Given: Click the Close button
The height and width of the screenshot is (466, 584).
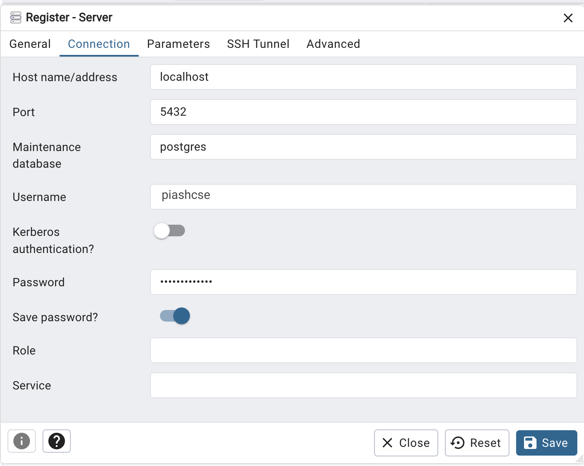Looking at the screenshot, I should [x=406, y=443].
